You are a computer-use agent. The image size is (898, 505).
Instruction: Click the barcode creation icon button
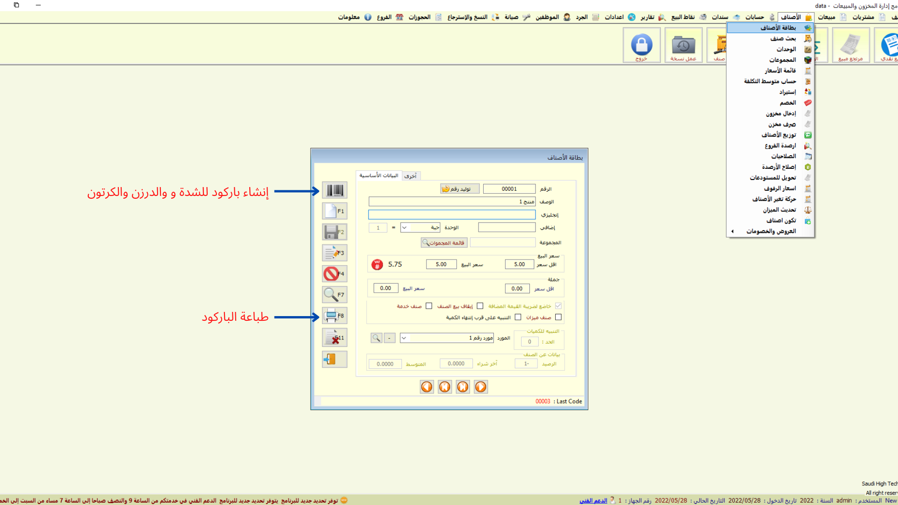(334, 190)
